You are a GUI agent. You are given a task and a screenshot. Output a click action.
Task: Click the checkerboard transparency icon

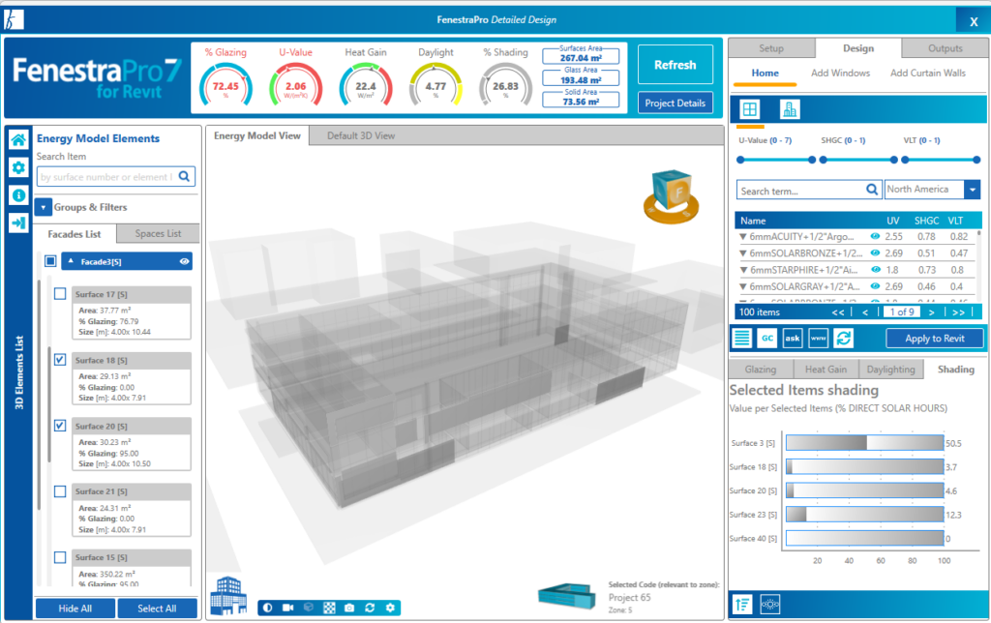tap(329, 608)
